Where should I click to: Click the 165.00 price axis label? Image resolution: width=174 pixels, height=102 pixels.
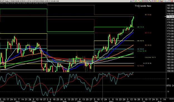tap(170, 54)
